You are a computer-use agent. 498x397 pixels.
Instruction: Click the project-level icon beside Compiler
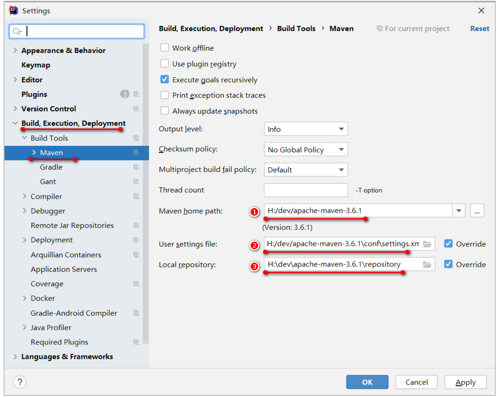point(136,196)
